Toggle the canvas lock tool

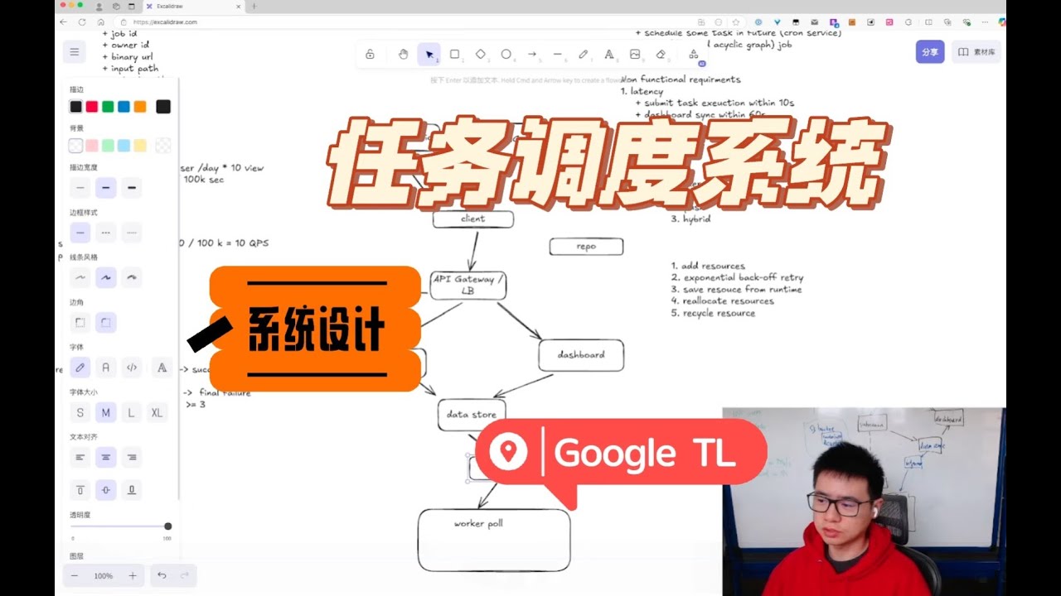370,55
